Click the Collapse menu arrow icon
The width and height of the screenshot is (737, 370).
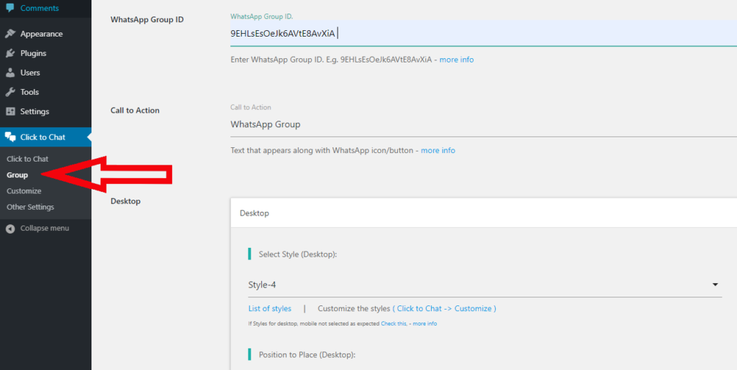coord(10,228)
